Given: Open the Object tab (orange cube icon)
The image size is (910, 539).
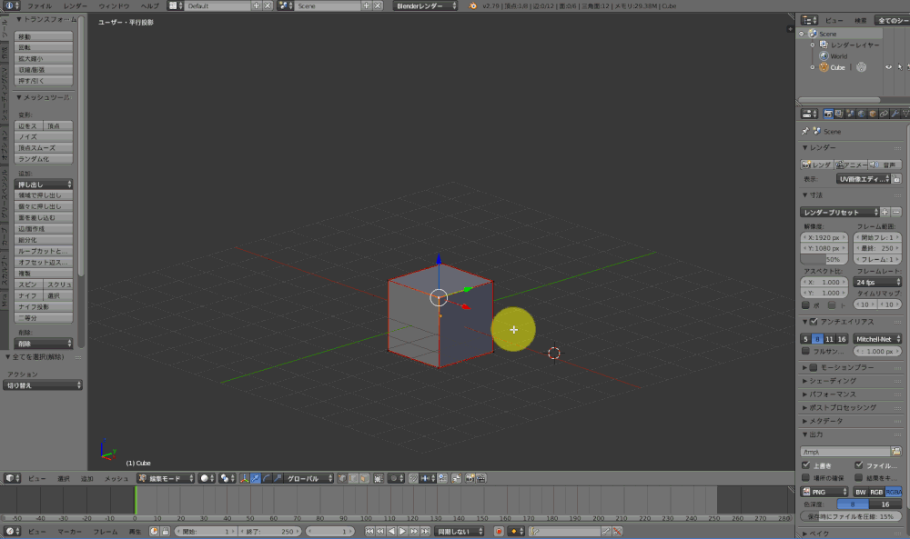Looking at the screenshot, I should coord(871,113).
